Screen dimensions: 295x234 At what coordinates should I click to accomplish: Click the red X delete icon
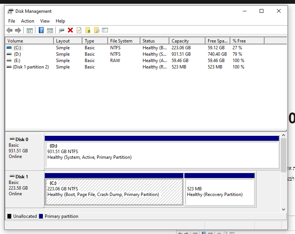pyautogui.click(x=70, y=30)
